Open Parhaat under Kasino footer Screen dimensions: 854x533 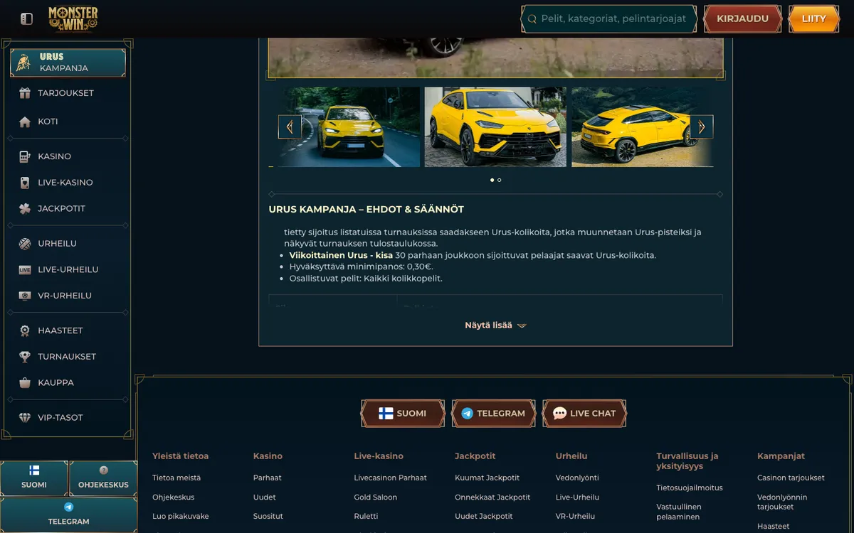(x=268, y=478)
